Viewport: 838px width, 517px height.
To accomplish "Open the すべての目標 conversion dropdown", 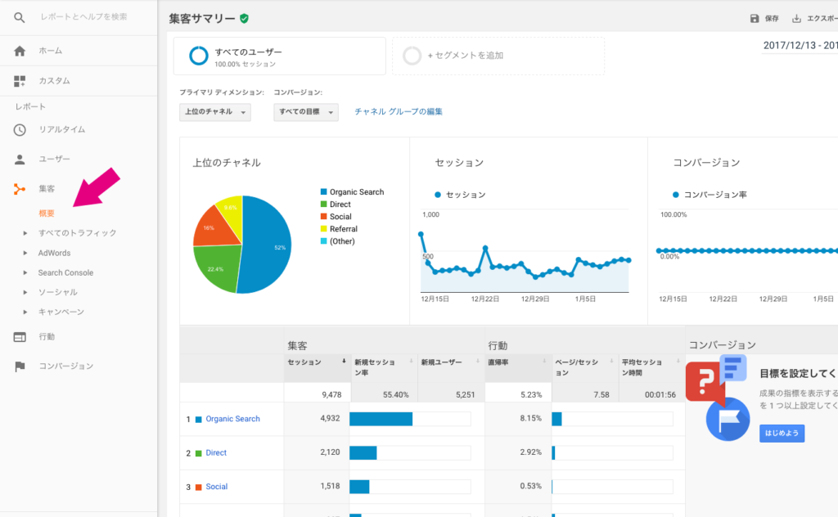I will (x=306, y=112).
